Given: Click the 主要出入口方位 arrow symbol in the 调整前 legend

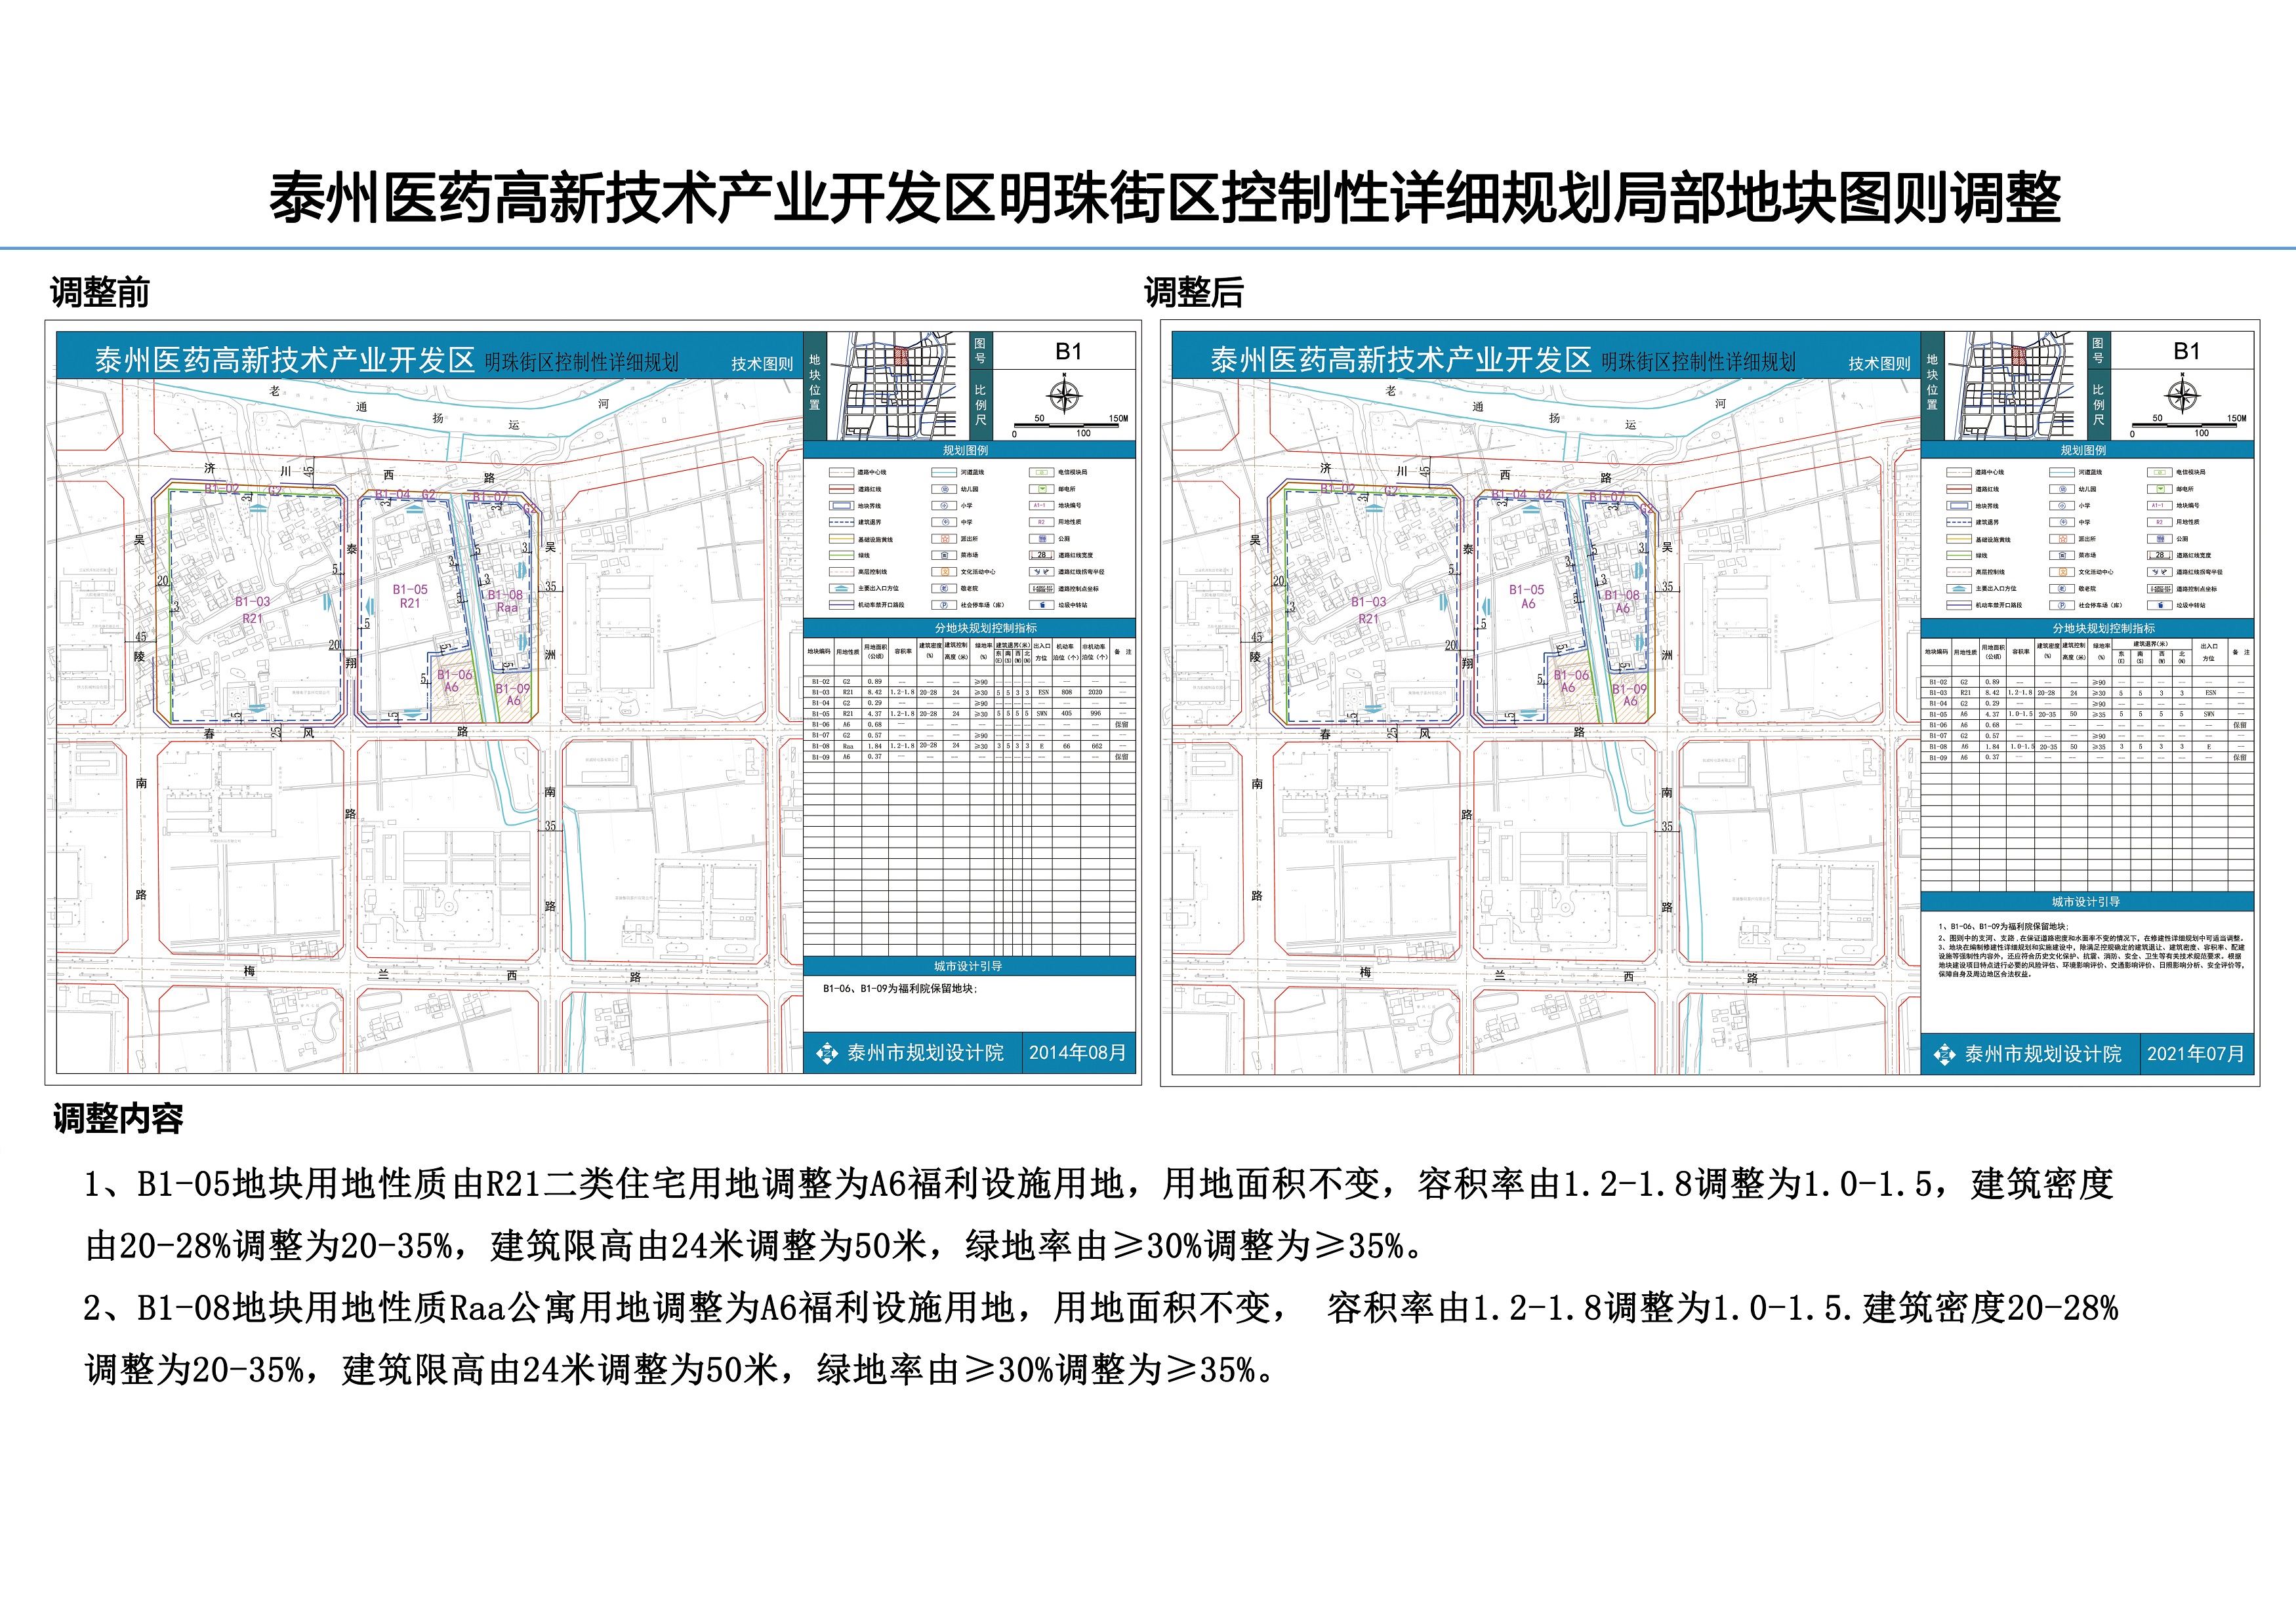Looking at the screenshot, I should [x=842, y=589].
